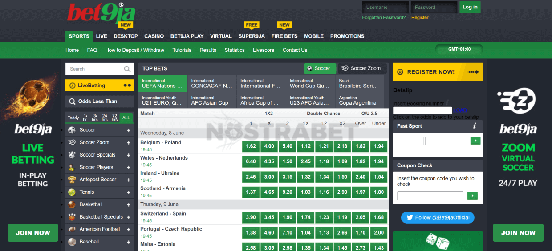552x251 pixels.
Task: Click the American Football icon
Action: (x=72, y=229)
